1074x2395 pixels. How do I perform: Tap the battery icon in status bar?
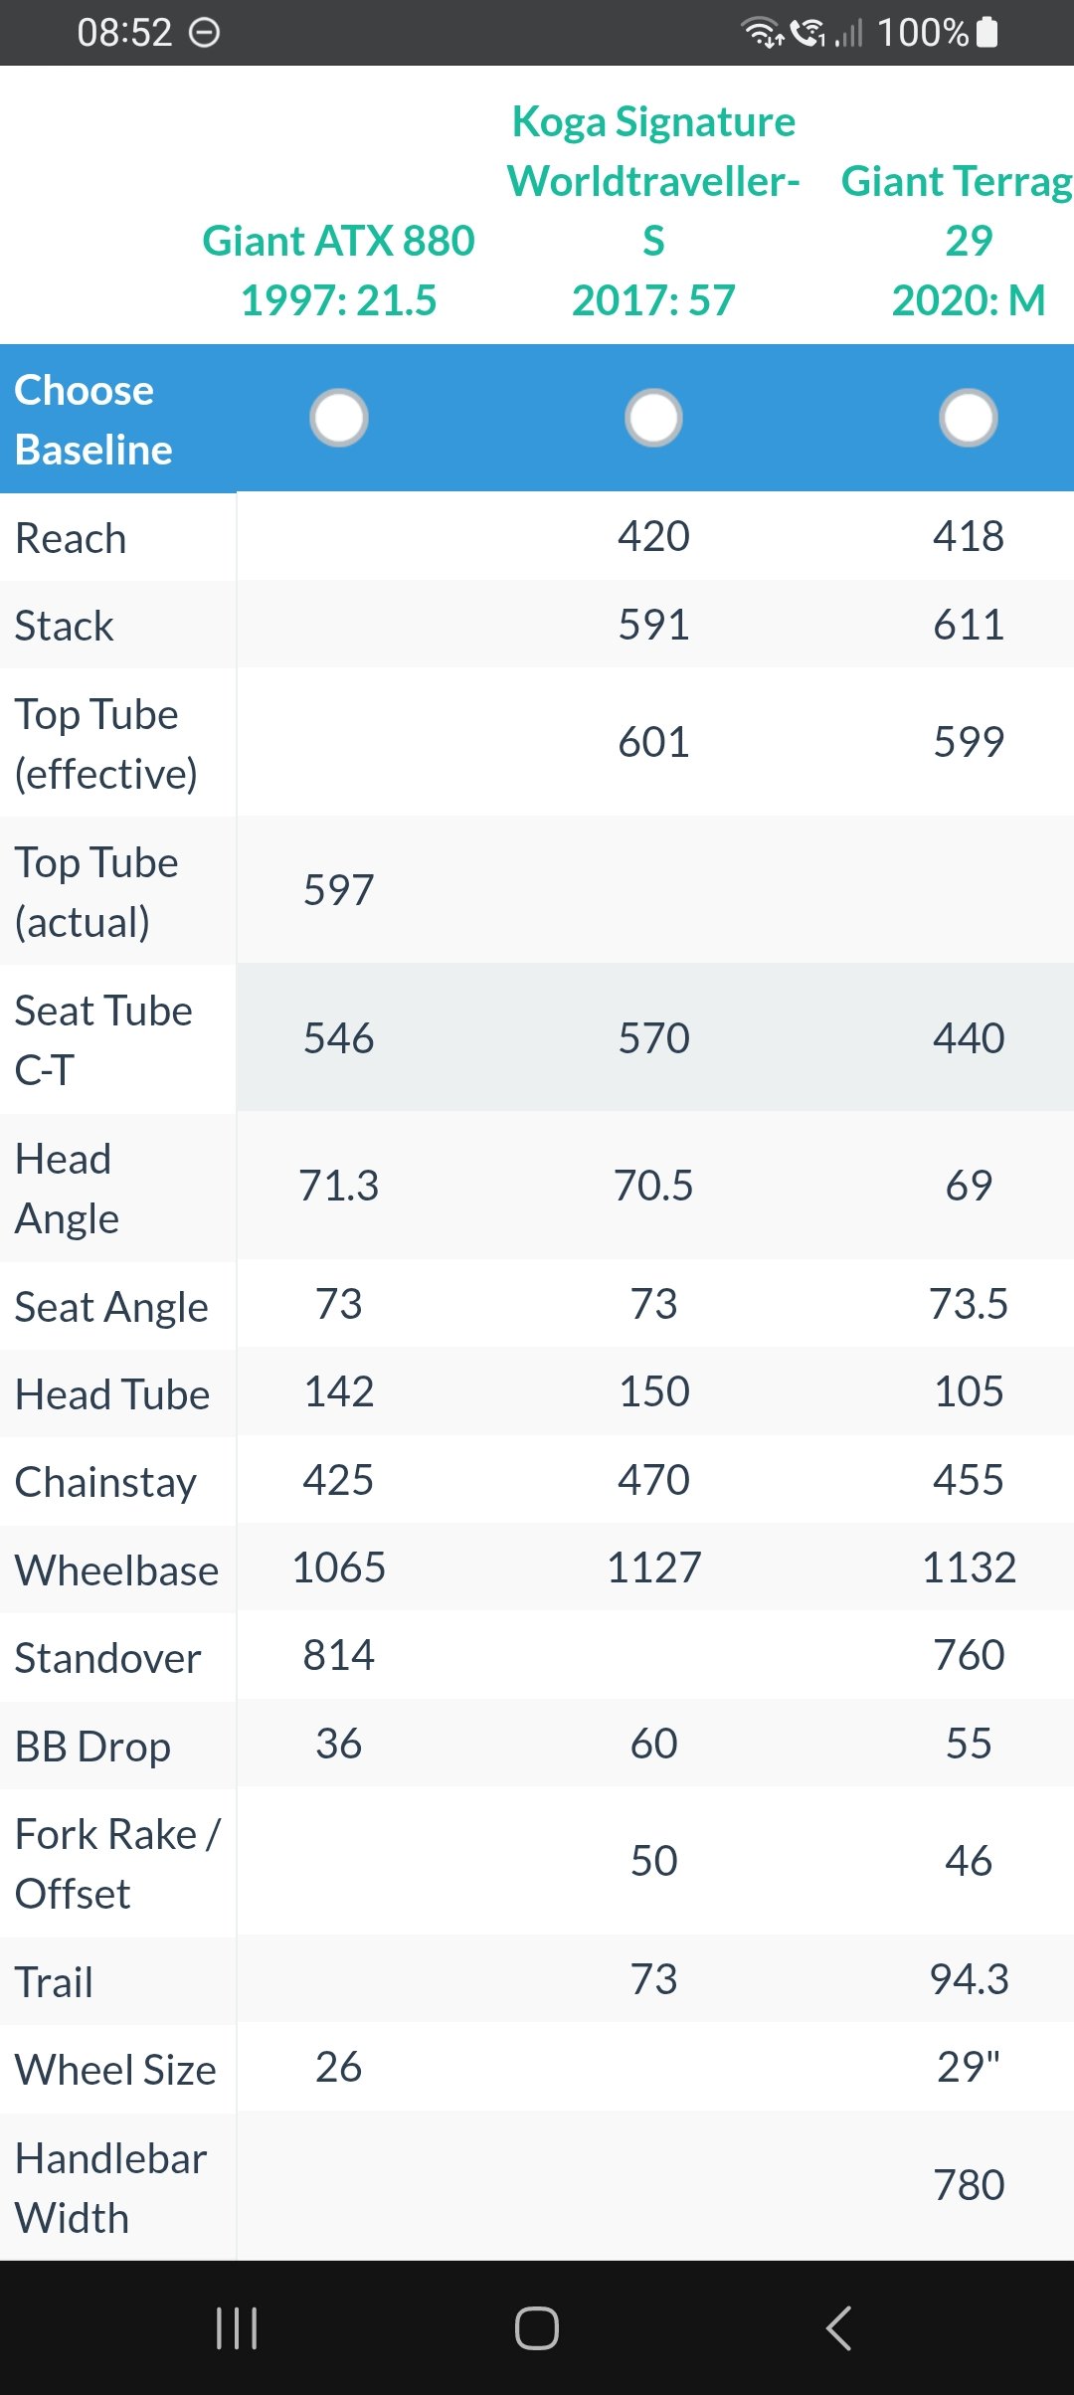click(987, 33)
